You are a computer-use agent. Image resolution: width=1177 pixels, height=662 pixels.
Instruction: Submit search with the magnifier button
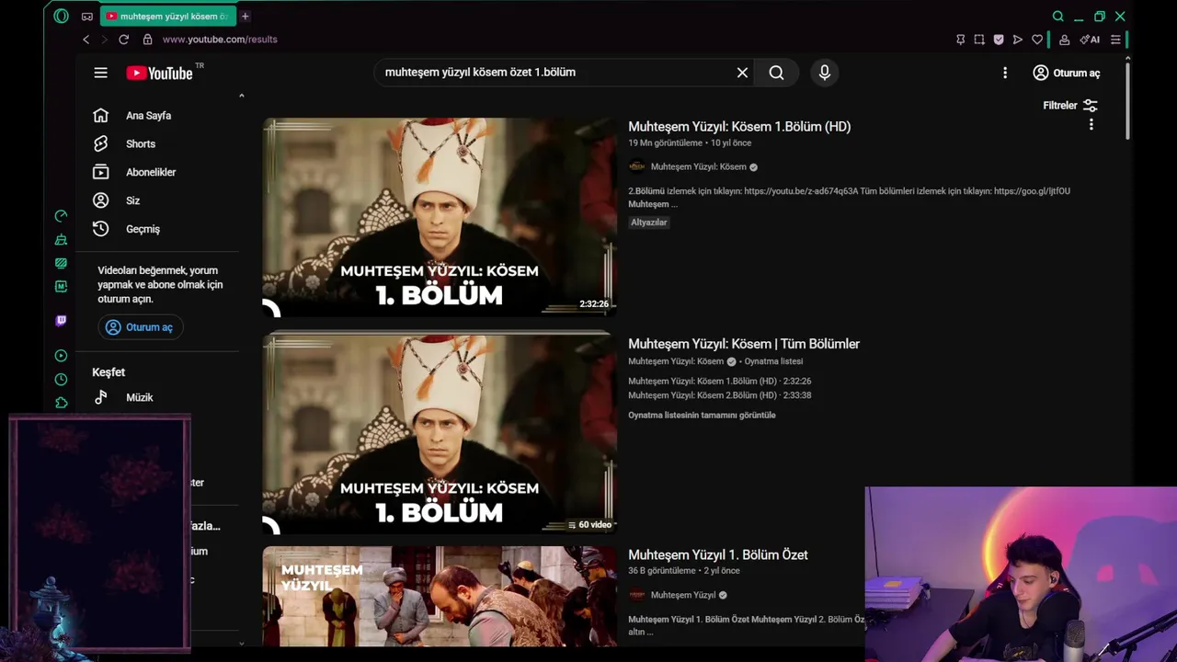tap(776, 73)
